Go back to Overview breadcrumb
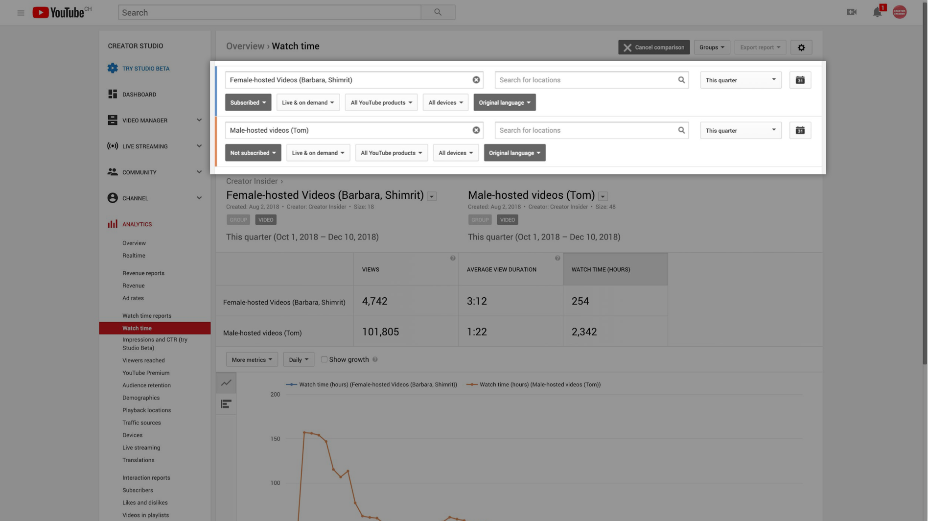928x521 pixels. (x=245, y=46)
